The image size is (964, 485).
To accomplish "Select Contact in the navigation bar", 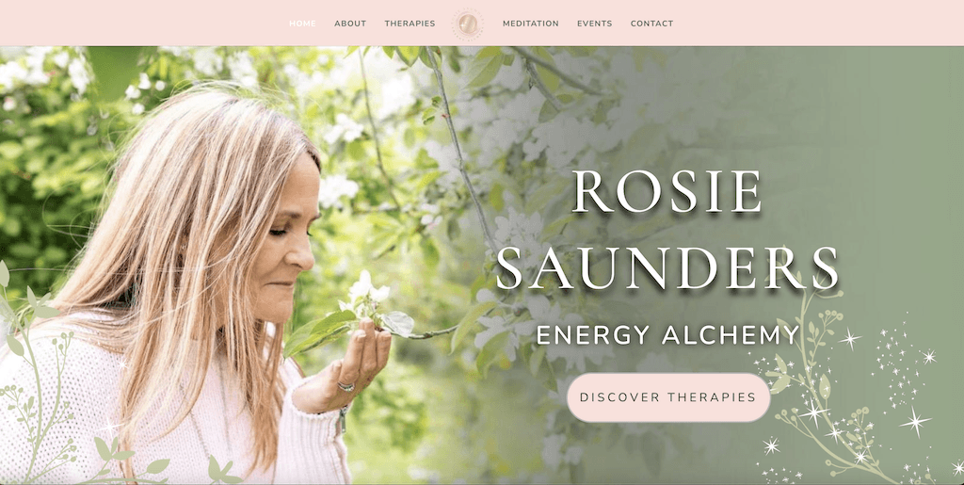I will point(651,24).
